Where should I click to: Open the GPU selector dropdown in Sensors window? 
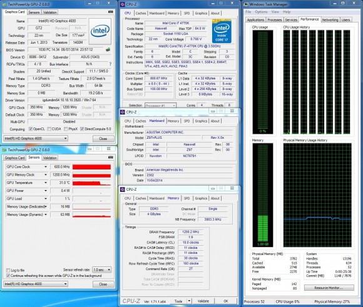click(36, 284)
